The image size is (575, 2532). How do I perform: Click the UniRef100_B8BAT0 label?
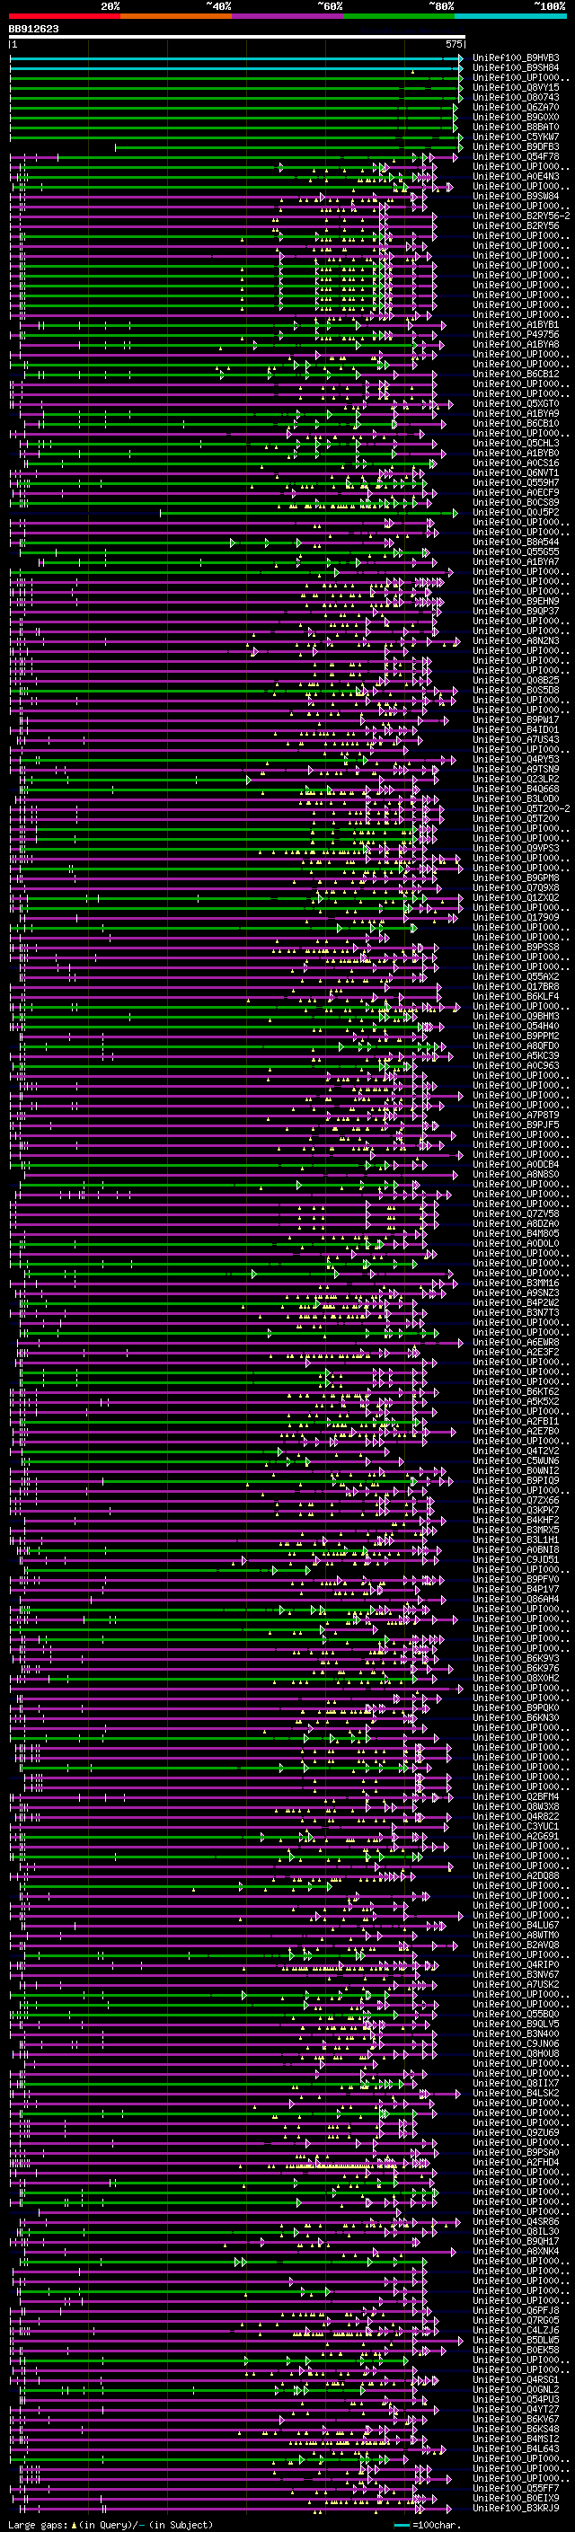pos(516,127)
